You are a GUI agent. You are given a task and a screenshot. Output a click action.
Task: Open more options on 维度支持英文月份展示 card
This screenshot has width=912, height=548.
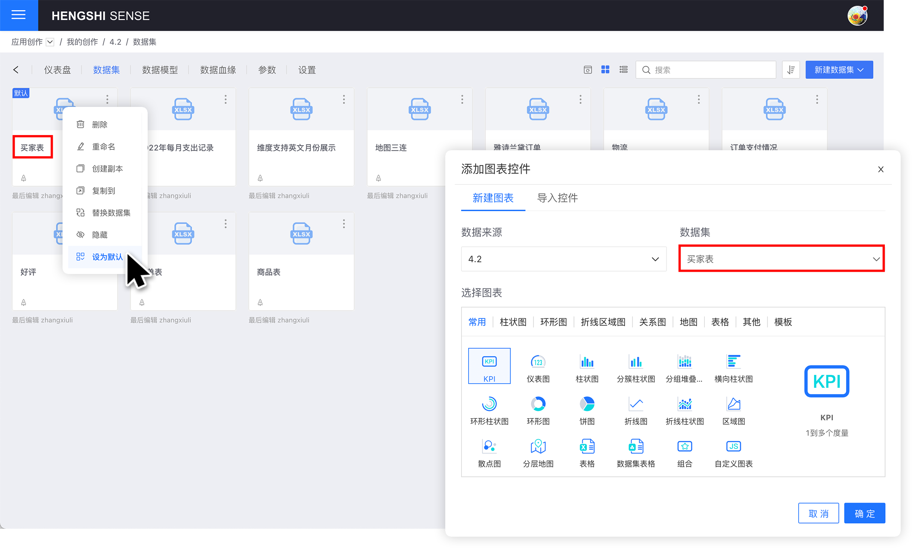pyautogui.click(x=344, y=99)
